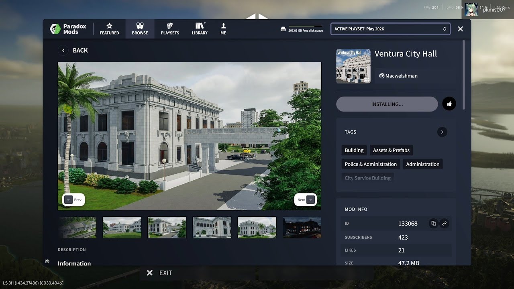Select the first gallery thumbnail

(77, 228)
